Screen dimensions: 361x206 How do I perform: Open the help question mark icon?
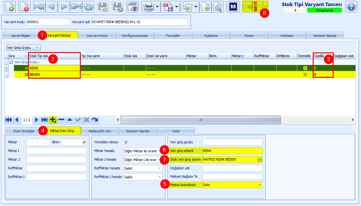point(351,7)
